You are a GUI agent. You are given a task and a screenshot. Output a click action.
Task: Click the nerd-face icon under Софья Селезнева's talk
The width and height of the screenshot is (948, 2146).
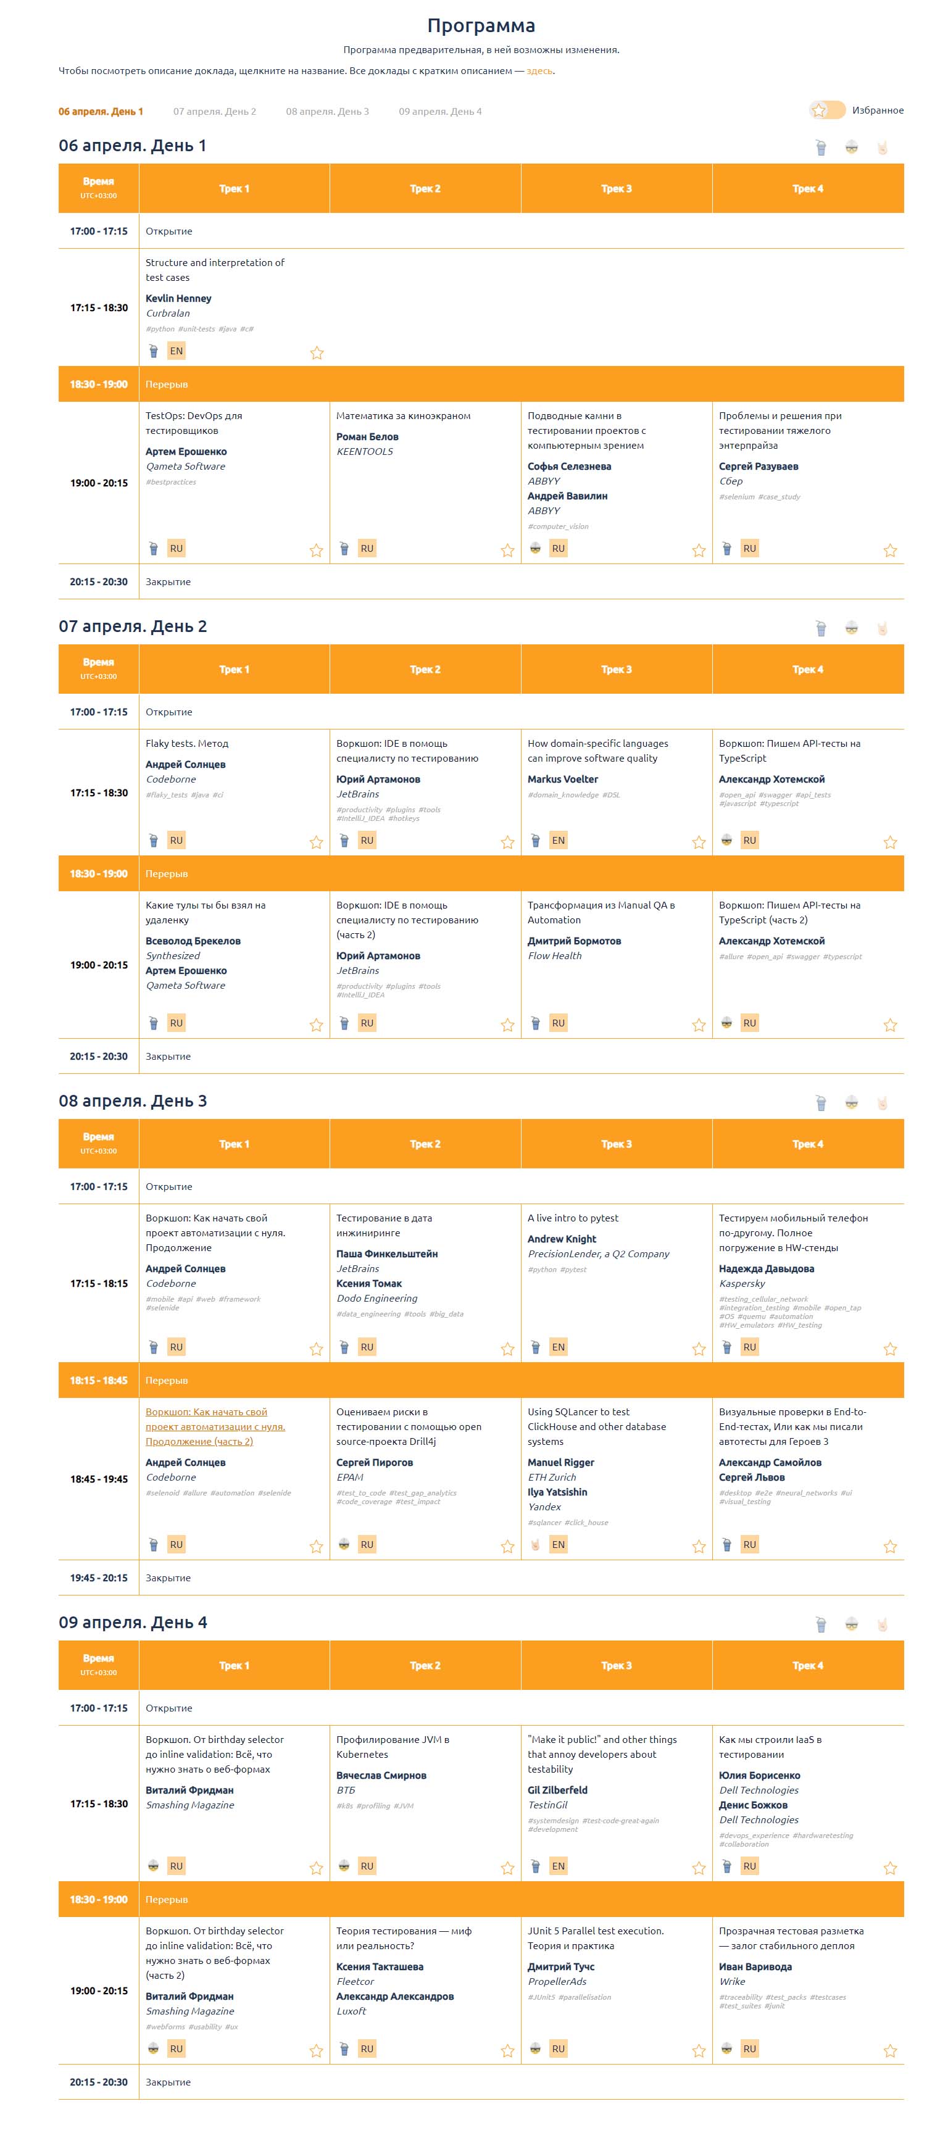pos(536,549)
